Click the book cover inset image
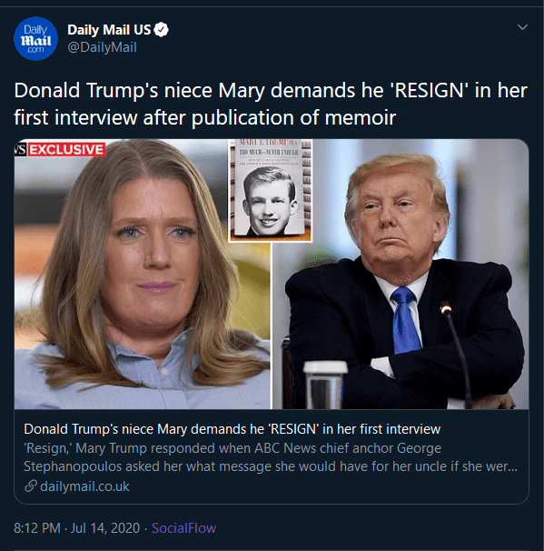544x551 pixels. (271, 190)
